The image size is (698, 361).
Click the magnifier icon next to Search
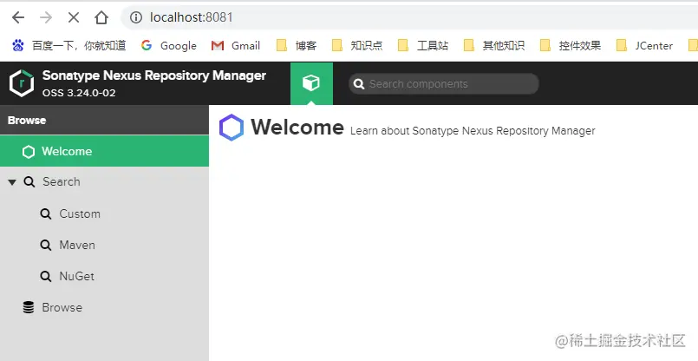coord(29,182)
